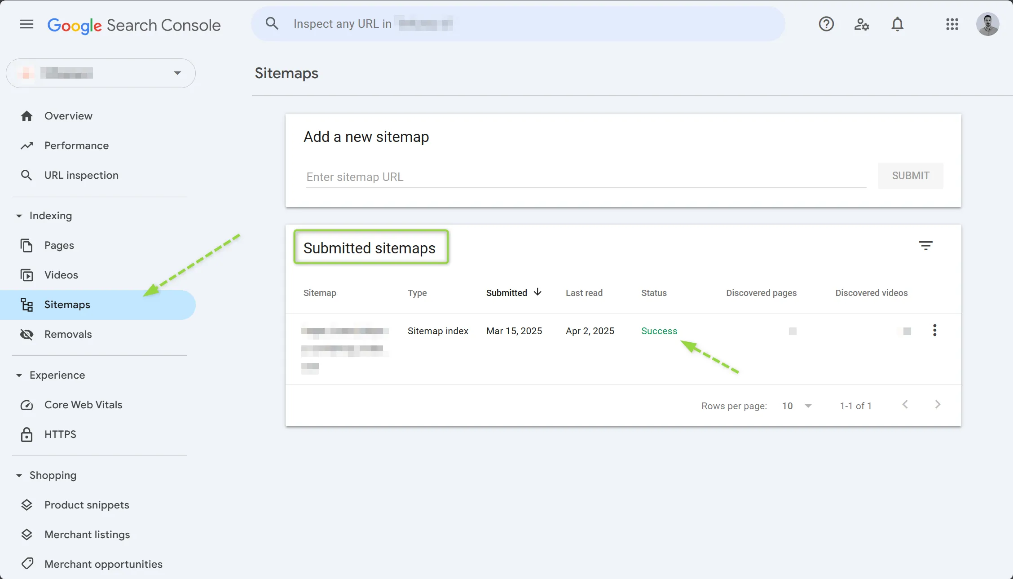Screen dimensions: 1013x579
Task: Sort by Last read column header
Action: click(584, 293)
